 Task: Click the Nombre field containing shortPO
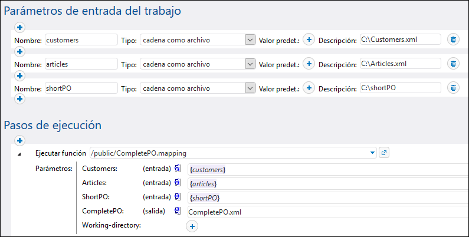pyautogui.click(x=81, y=88)
